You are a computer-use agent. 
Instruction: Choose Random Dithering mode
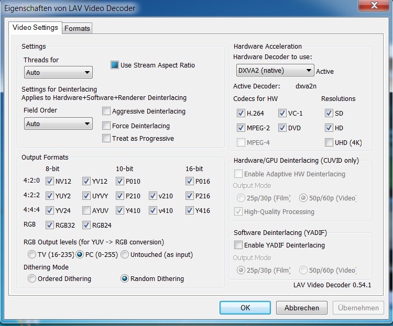125,278
